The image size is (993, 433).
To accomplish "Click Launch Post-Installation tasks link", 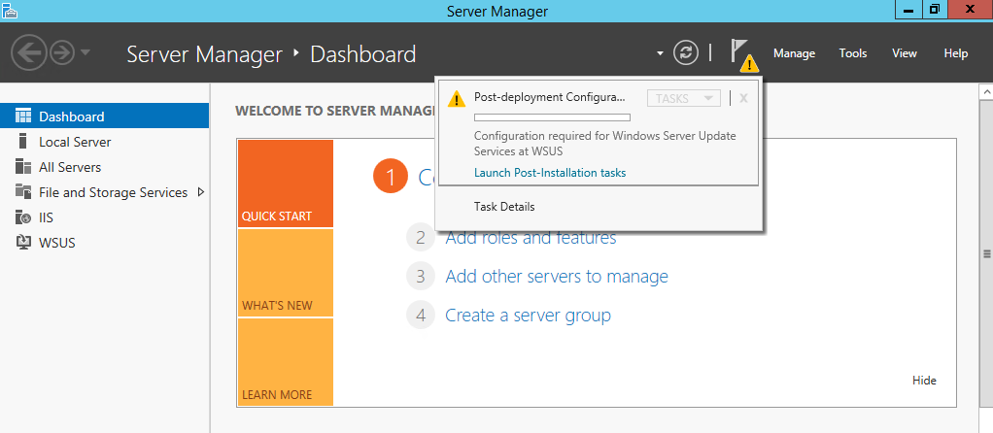I will point(550,173).
